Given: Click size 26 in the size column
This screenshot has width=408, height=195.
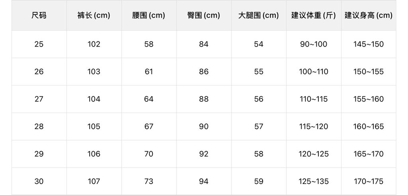Looking at the screenshot, I should [x=39, y=72].
